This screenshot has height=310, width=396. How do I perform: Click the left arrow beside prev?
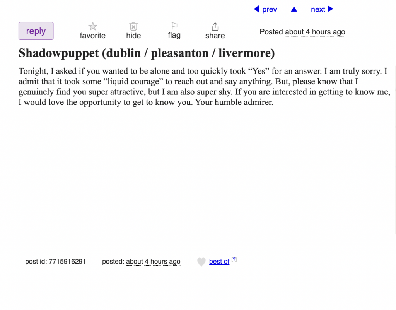(256, 9)
